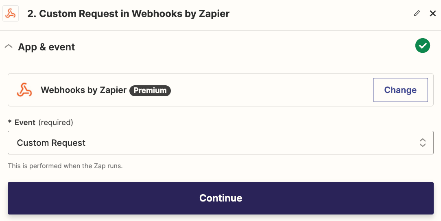441x221 pixels.
Task: Click the App & event section heading
Action: coord(46,47)
